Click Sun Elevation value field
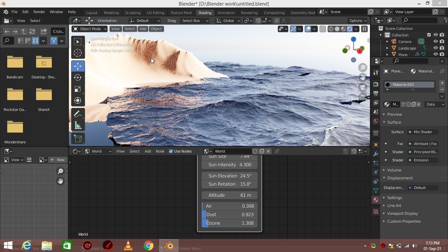Image resolution: width=448 pixels, height=252 pixels. (229, 176)
